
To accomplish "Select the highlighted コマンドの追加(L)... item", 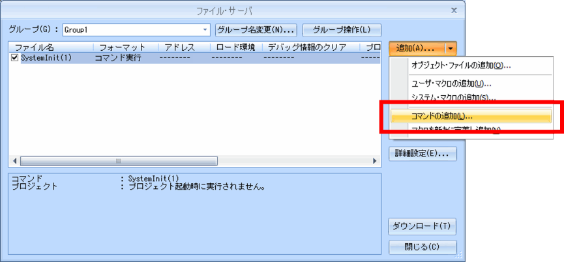I will (442, 116).
